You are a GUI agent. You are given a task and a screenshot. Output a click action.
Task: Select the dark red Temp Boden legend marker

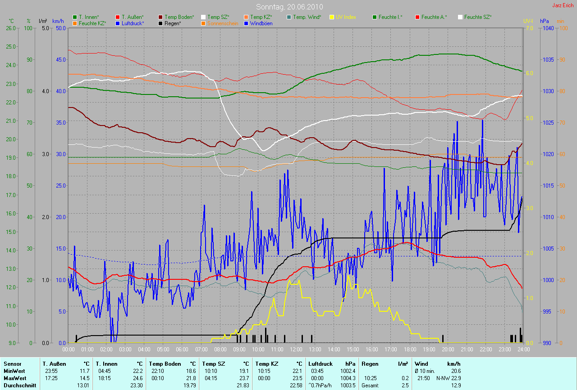160,17
